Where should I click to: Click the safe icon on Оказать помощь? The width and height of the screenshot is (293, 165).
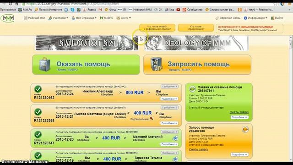click(44, 64)
